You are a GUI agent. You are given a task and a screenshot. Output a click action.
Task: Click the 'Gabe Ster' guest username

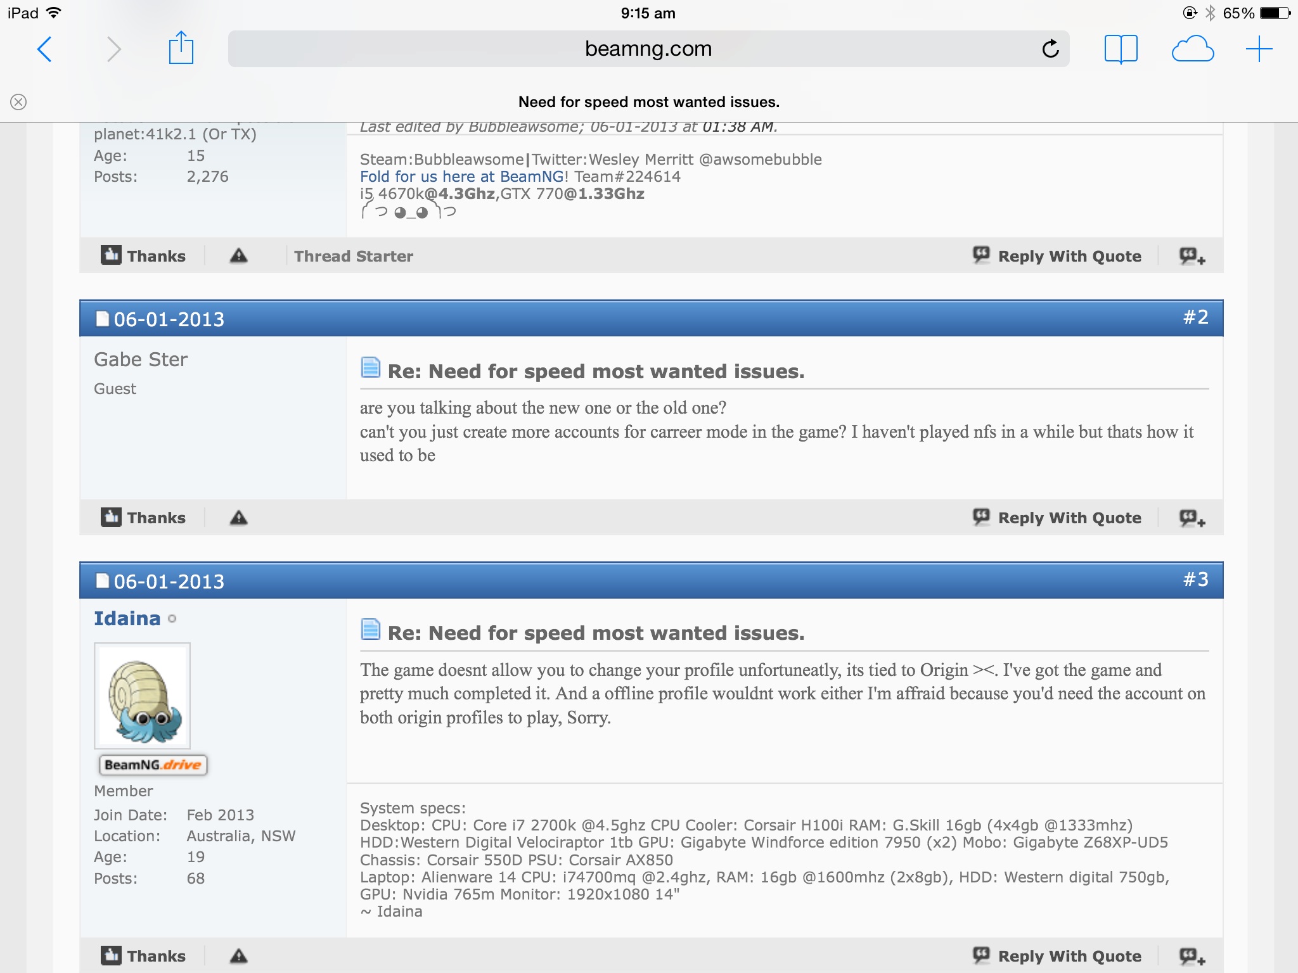(x=141, y=359)
